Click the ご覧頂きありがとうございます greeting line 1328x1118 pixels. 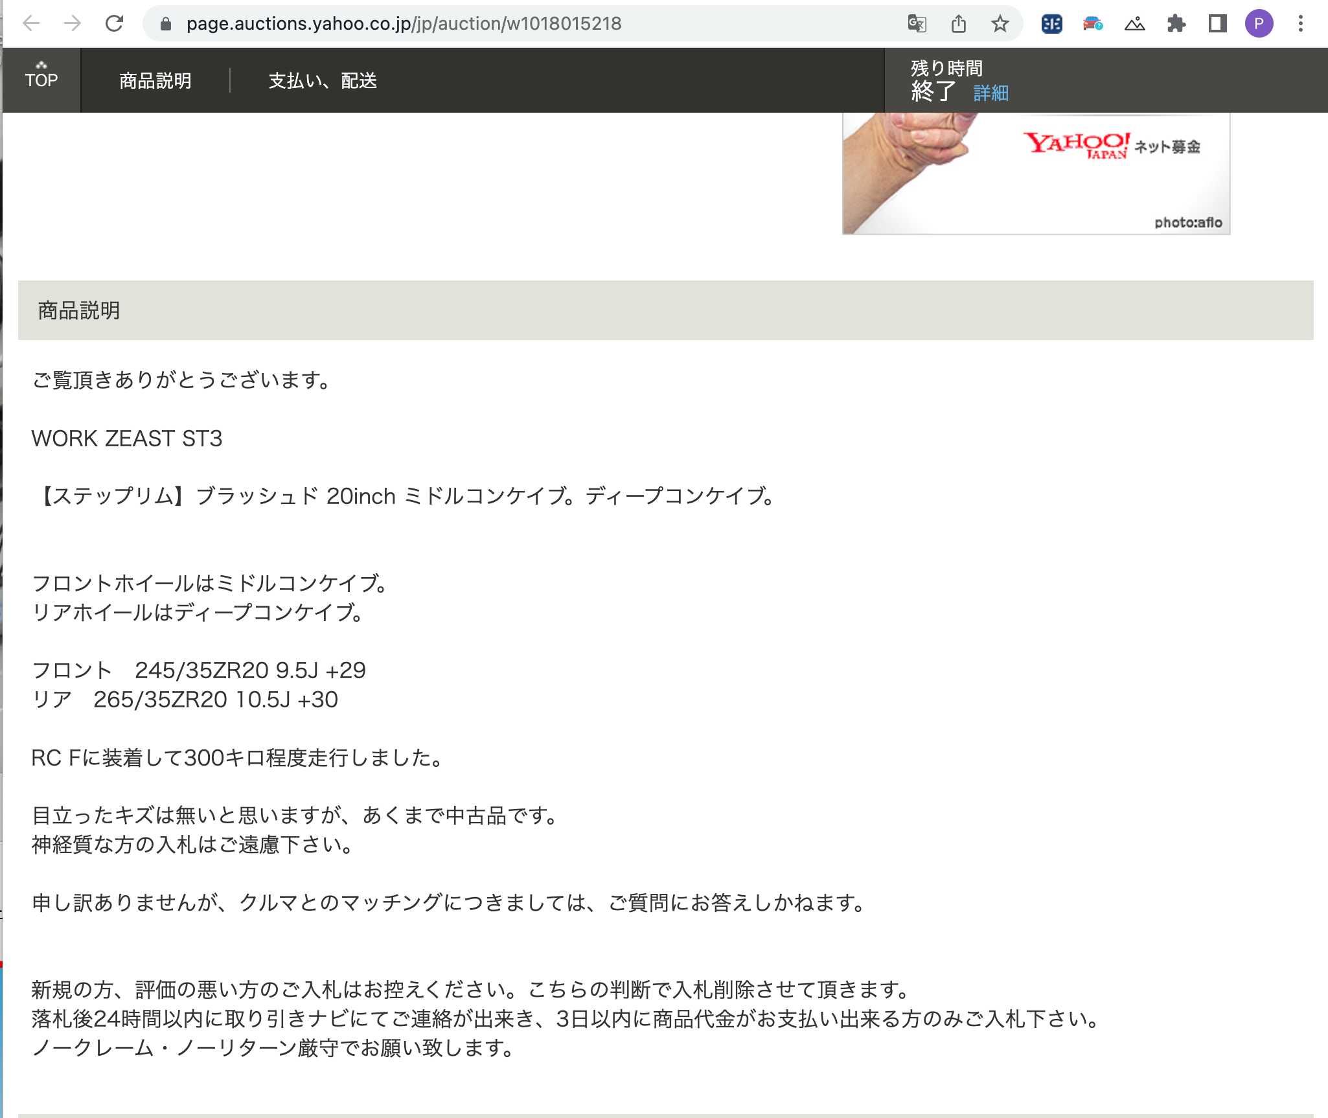coord(183,380)
